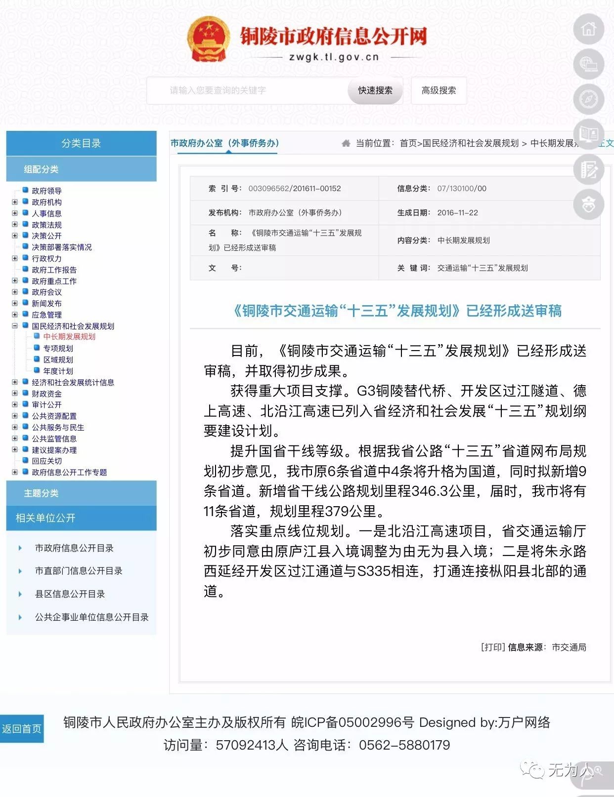Viewport: 614px width, 797px height.
Task: Click the home icon in the right floating sidebar
Action: 588,29
